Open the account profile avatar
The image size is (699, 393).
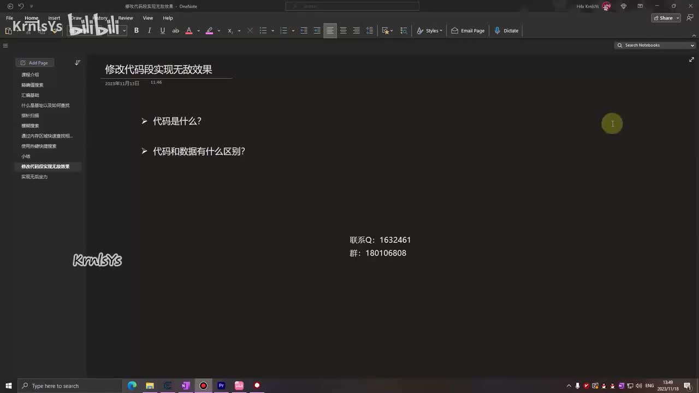[606, 6]
